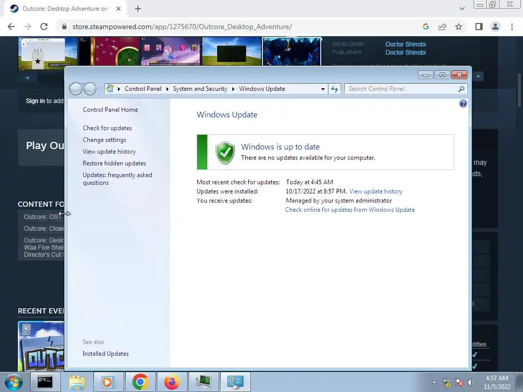Expand the arrow after System and Security
This screenshot has height=392, width=523.
pos(233,89)
